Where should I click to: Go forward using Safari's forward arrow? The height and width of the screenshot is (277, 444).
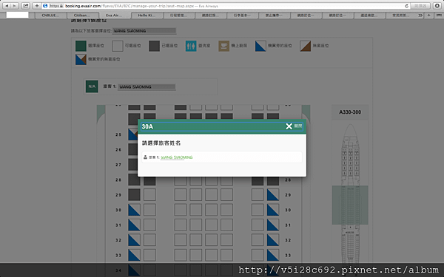(x=15, y=6)
